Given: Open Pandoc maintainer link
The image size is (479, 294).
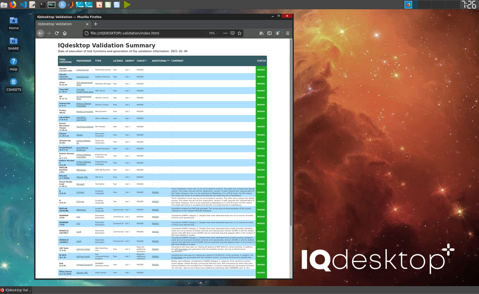Looking at the screenshot, I should click(x=79, y=135).
